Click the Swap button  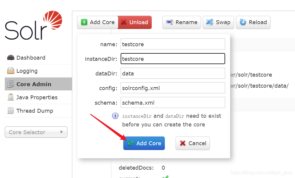coord(218,22)
